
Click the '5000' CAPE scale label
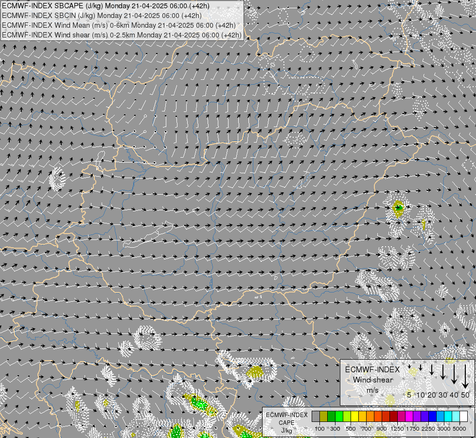(459, 429)
